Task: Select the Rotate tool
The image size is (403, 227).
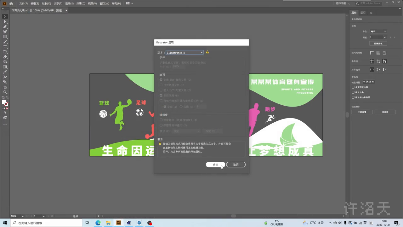Action: click(x=5, y=52)
